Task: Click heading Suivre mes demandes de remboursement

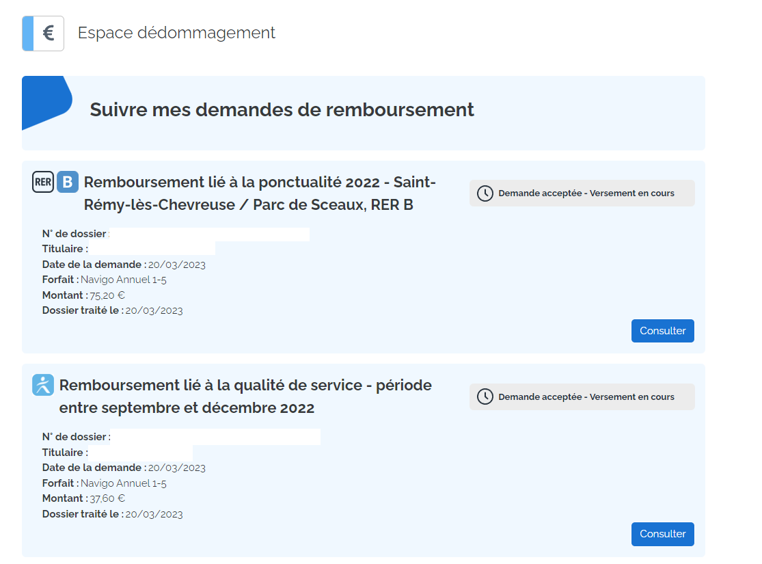Action: 282,109
